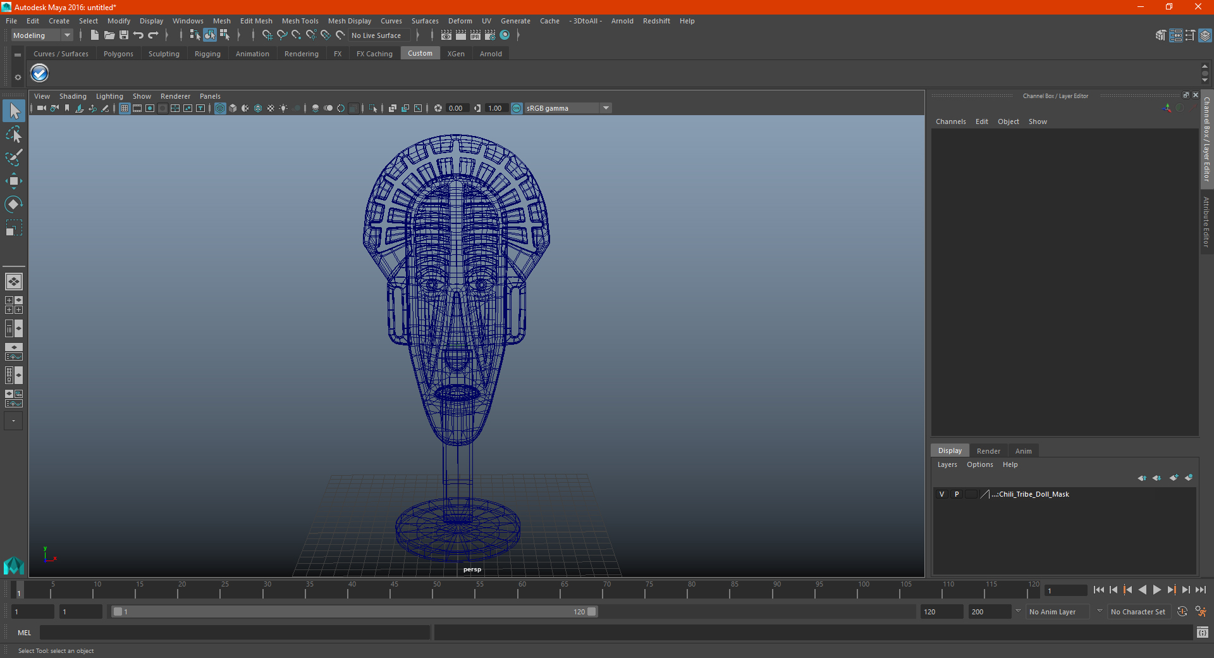Screen dimensions: 1214x658
Task: Redo the last undone action
Action: click(x=153, y=35)
